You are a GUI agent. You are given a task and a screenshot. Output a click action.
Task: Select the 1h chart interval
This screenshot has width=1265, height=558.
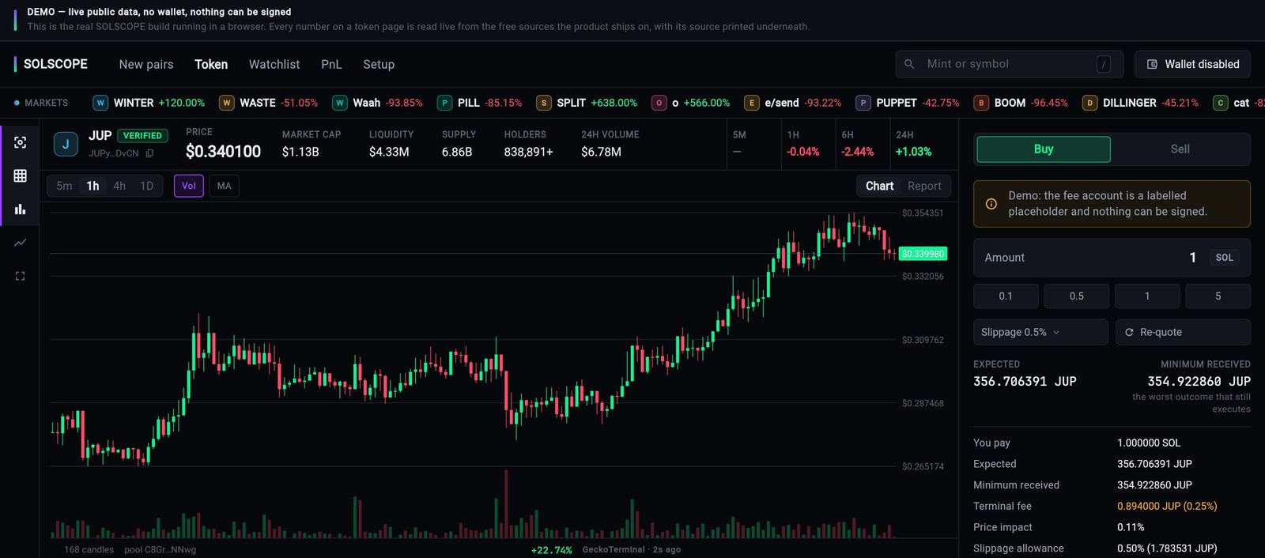[93, 186]
